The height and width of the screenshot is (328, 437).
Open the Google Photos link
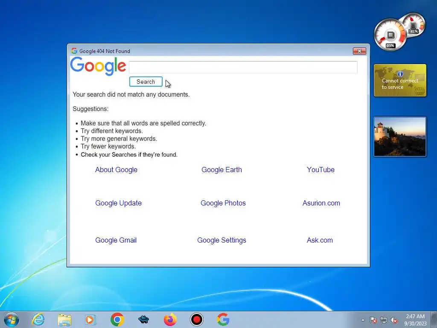click(x=223, y=203)
